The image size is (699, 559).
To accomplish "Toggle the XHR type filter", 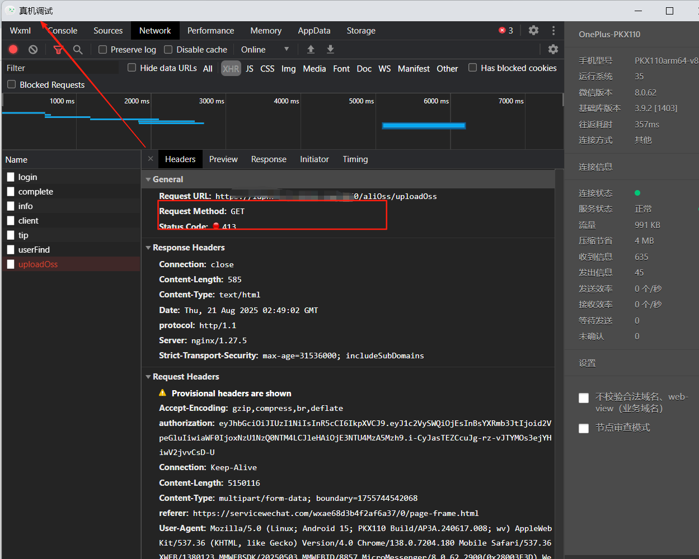I will (231, 69).
